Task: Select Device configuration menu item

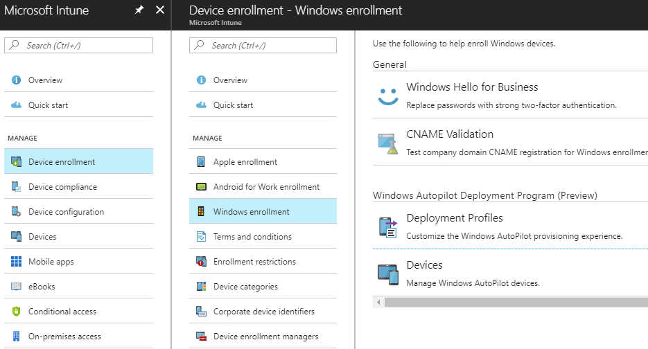Action: coord(66,212)
